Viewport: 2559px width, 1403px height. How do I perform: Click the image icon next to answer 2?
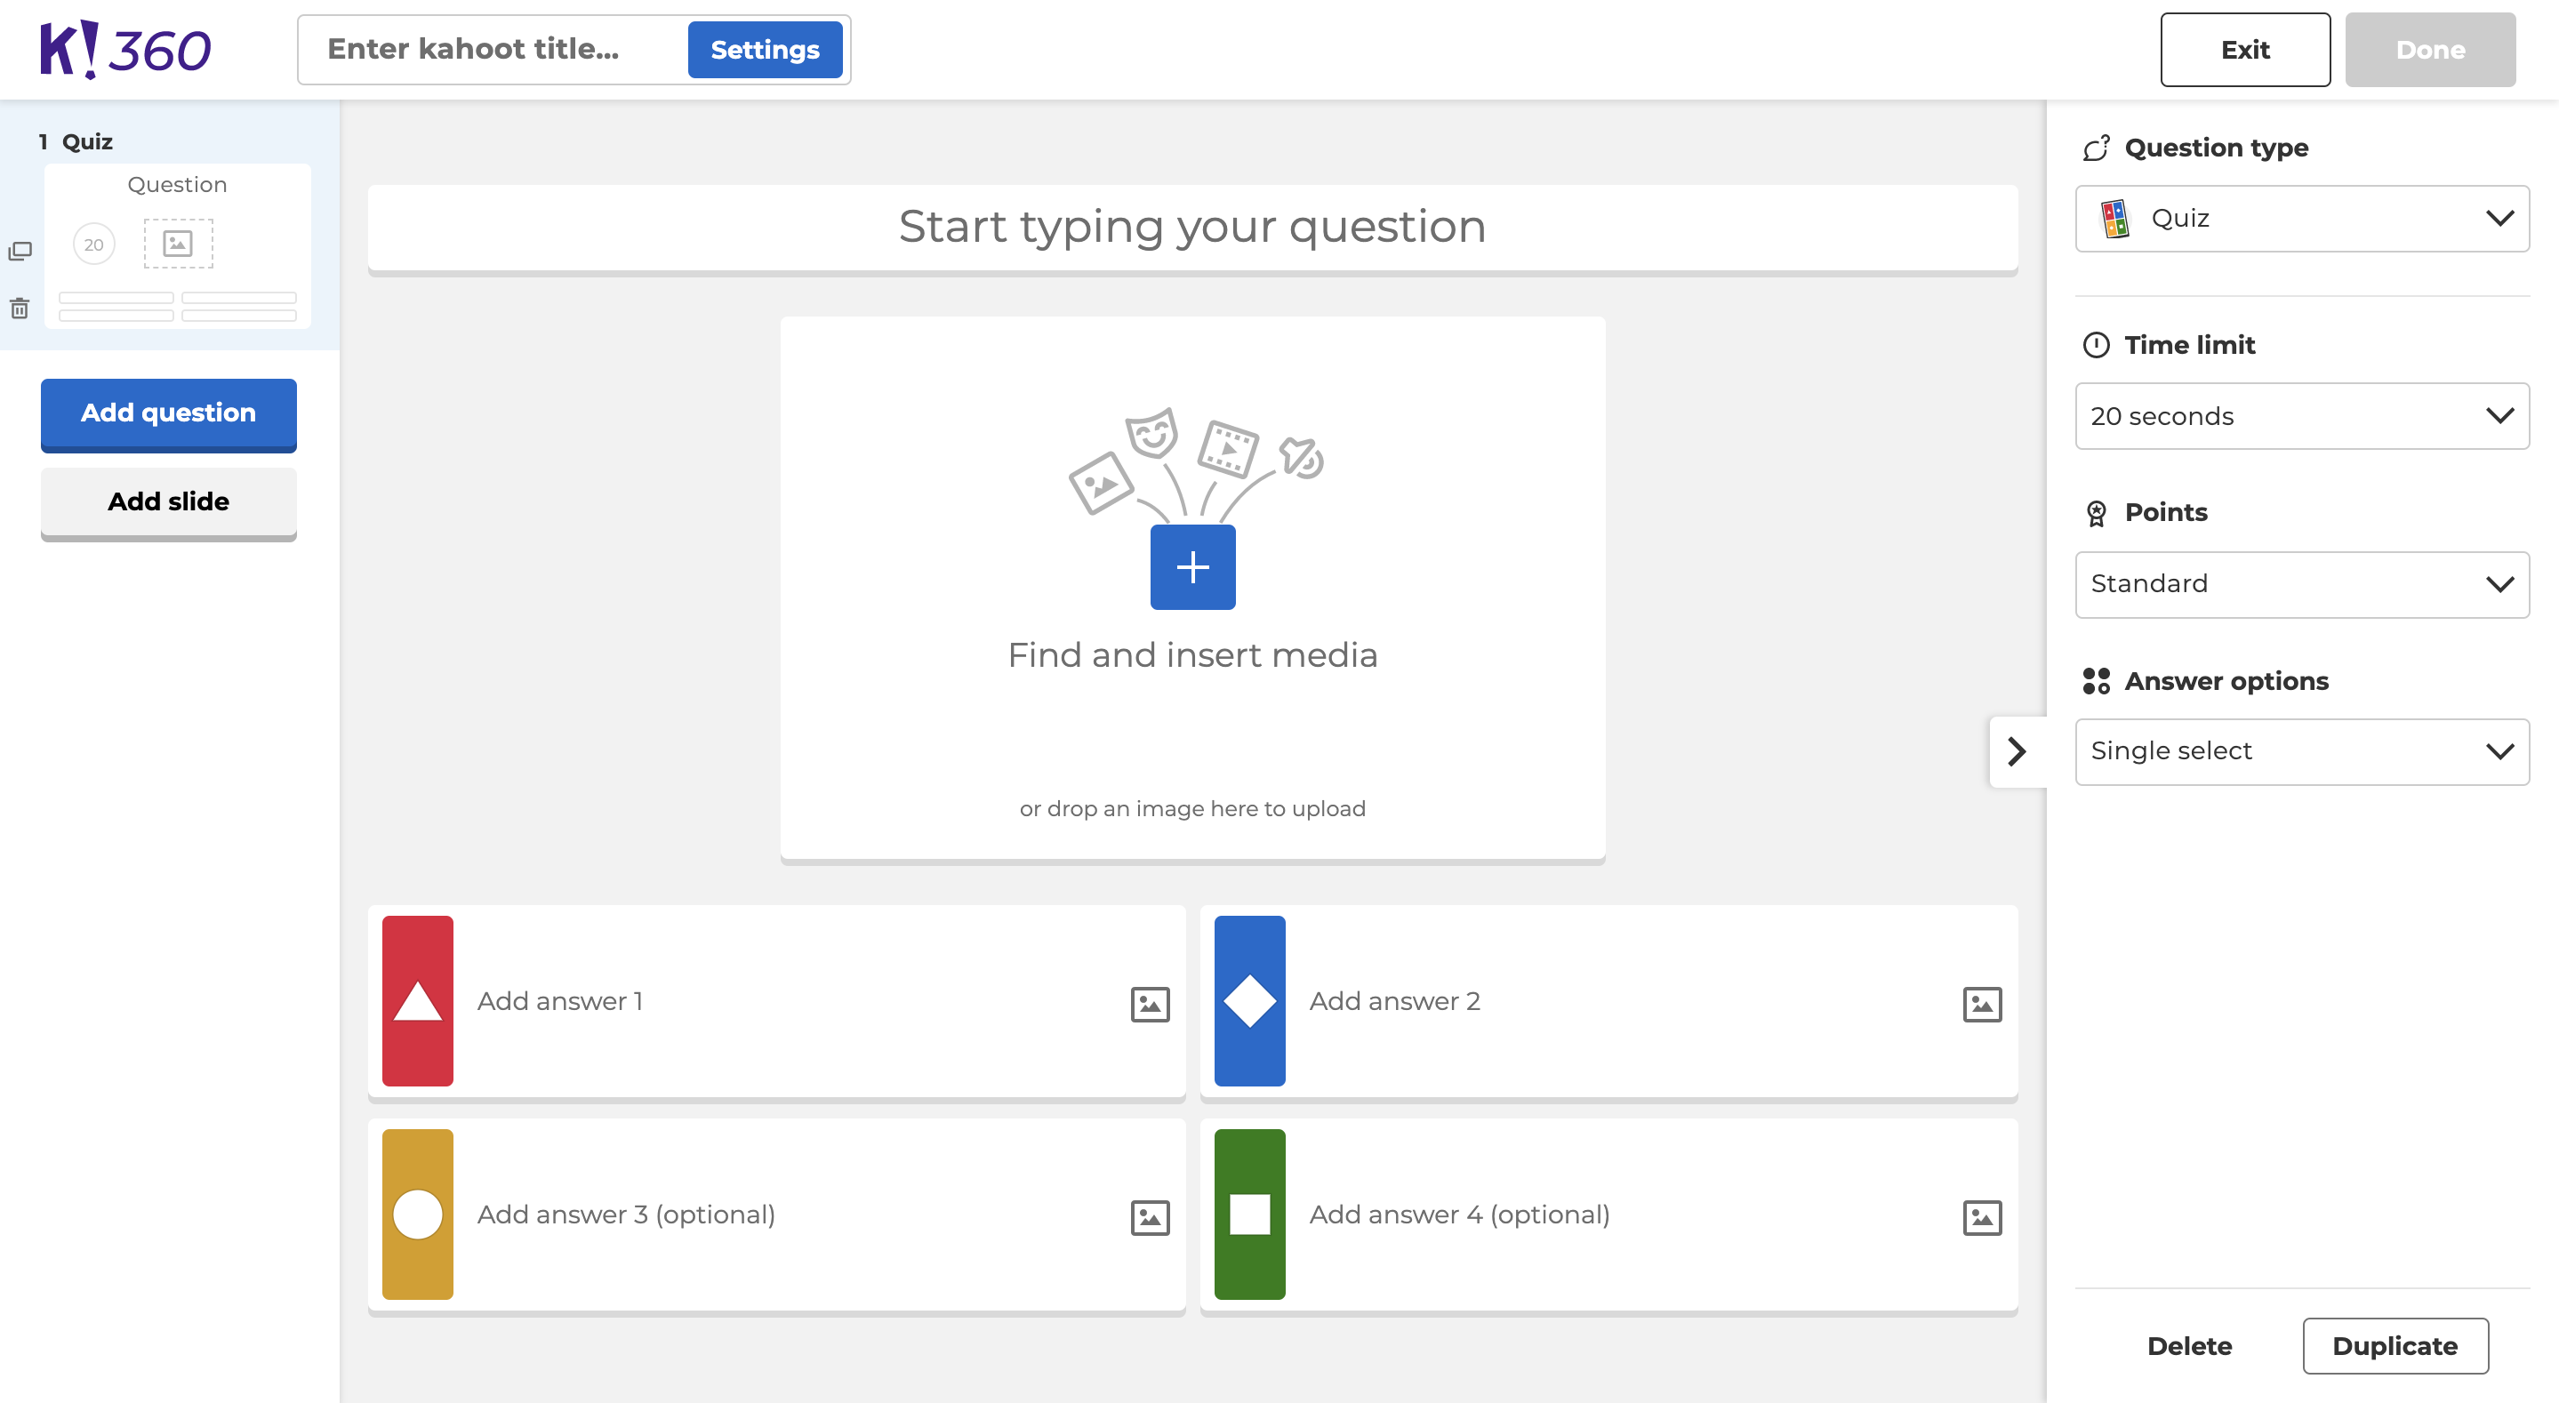click(x=1984, y=1004)
